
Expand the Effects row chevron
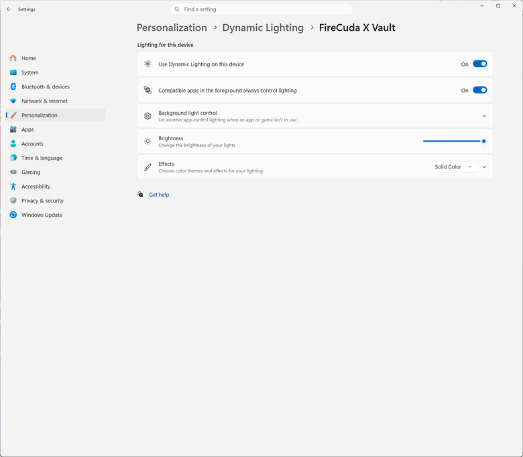(484, 166)
